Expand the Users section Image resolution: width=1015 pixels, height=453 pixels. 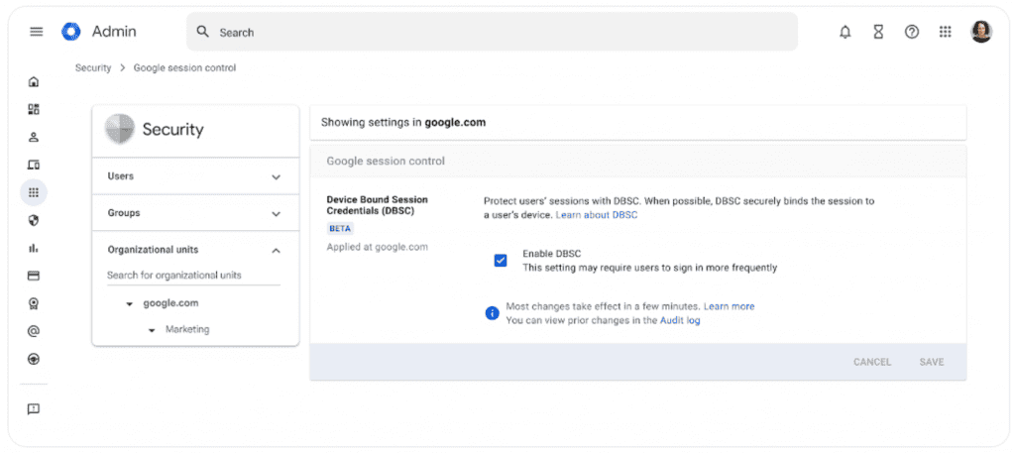click(x=195, y=176)
